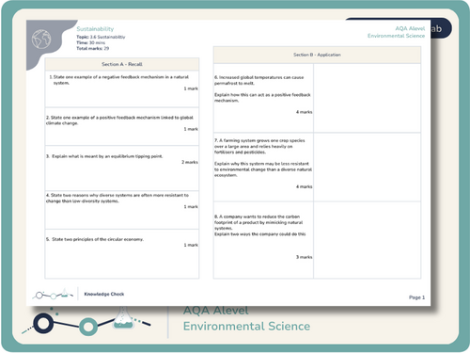The height and width of the screenshot is (353, 470).
Task: Click 'Section A - Recall' heading
Action: (122, 64)
